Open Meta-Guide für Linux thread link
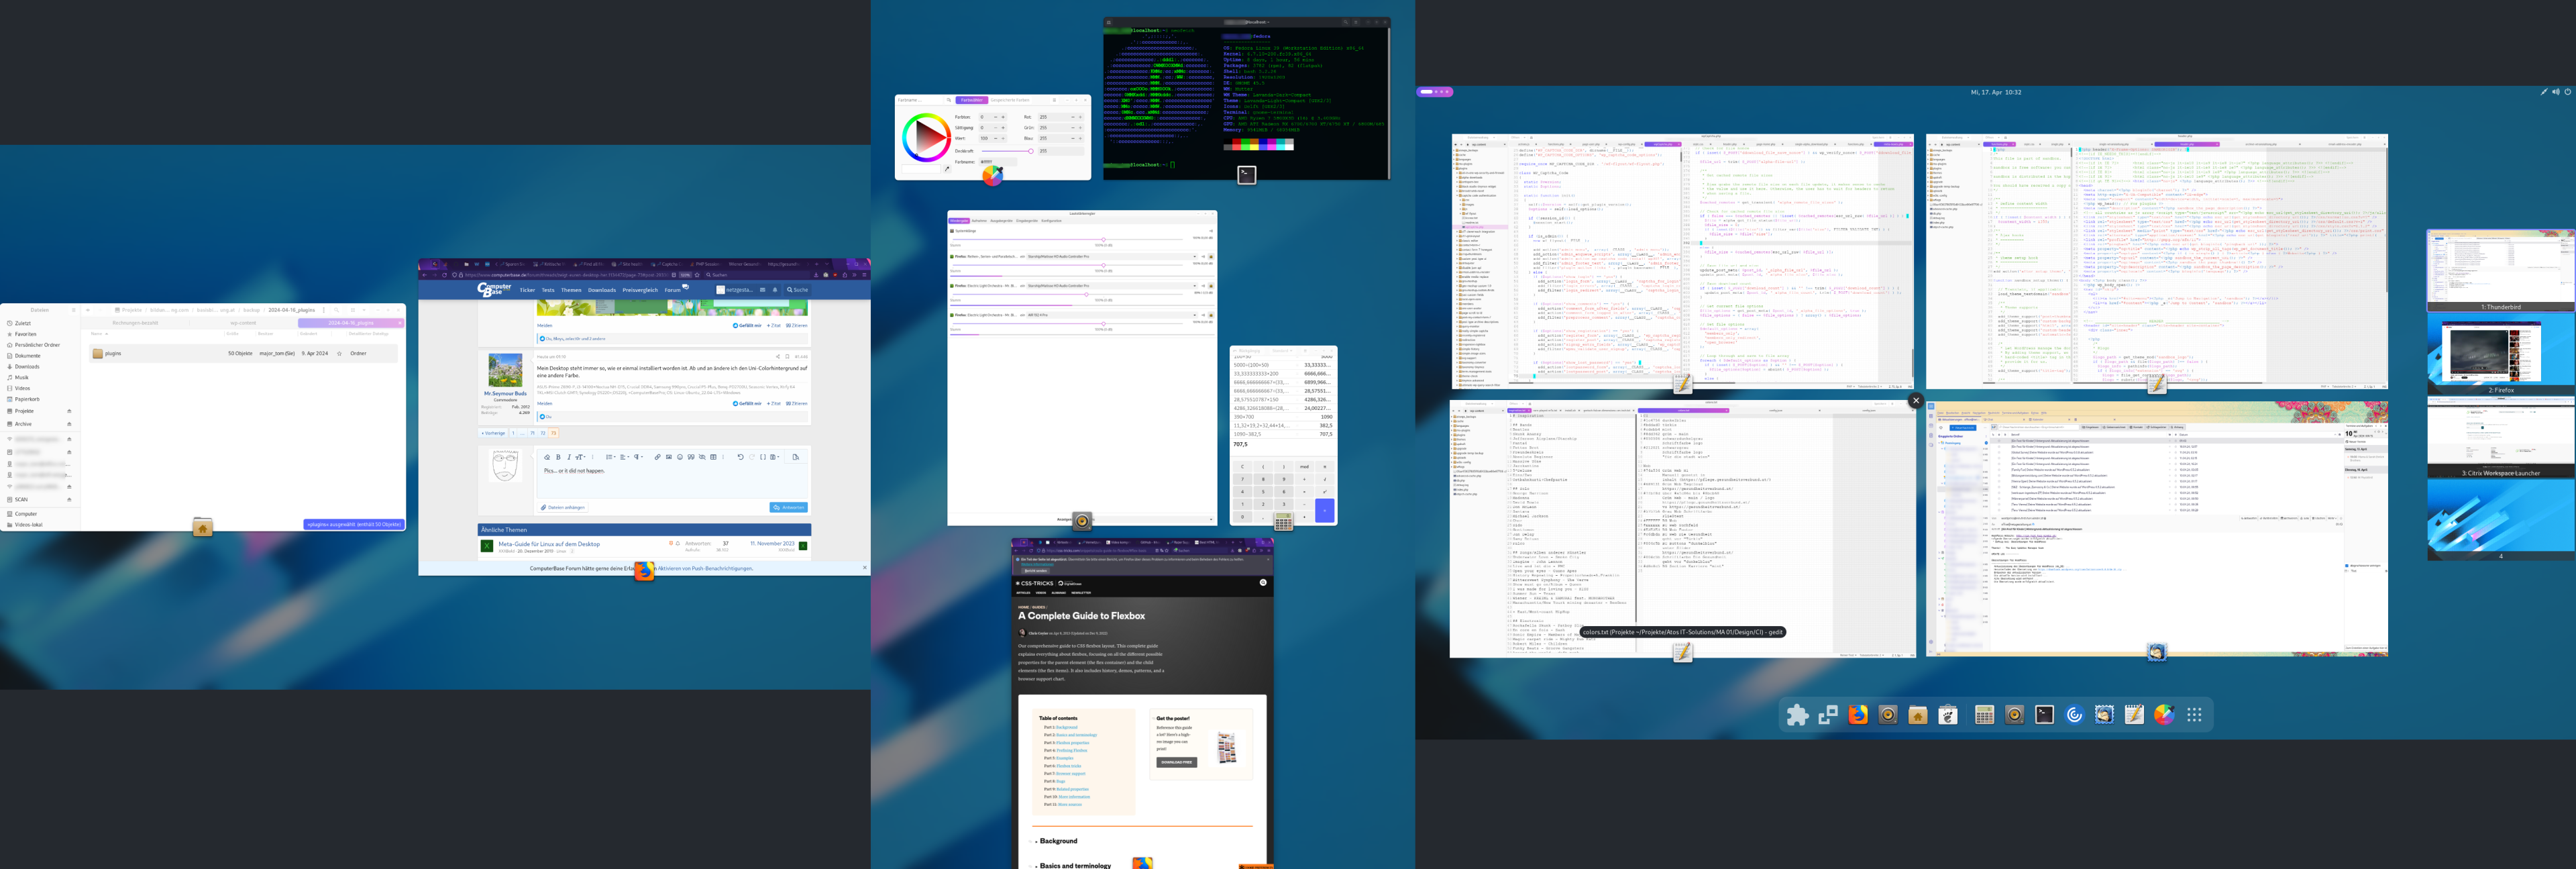2576x869 pixels. tap(549, 544)
